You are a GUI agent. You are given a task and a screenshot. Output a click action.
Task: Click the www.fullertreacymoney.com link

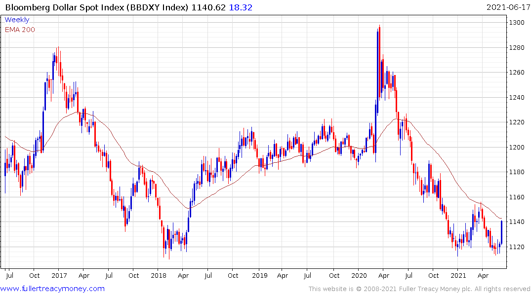52,289
